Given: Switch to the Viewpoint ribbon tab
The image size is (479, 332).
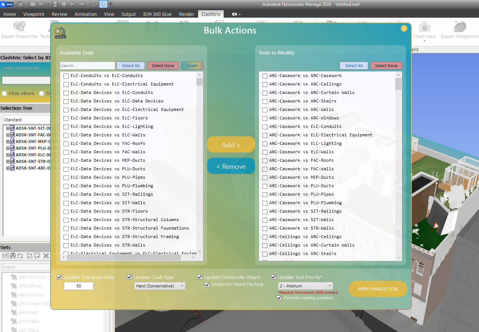Looking at the screenshot, I should coord(34,14).
